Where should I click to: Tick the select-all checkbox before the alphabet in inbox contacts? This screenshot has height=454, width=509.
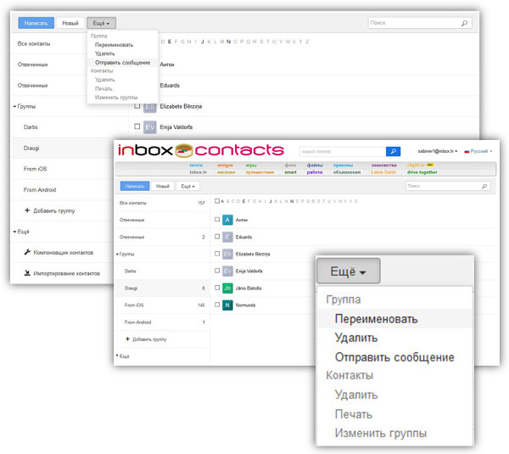(217, 201)
